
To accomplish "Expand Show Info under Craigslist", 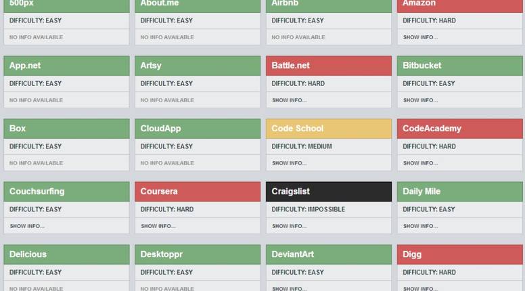I will tap(289, 226).
